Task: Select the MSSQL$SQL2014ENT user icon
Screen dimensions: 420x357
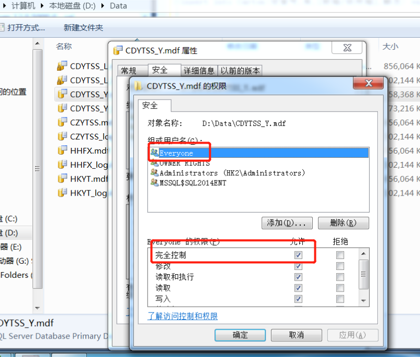Action: (154, 182)
